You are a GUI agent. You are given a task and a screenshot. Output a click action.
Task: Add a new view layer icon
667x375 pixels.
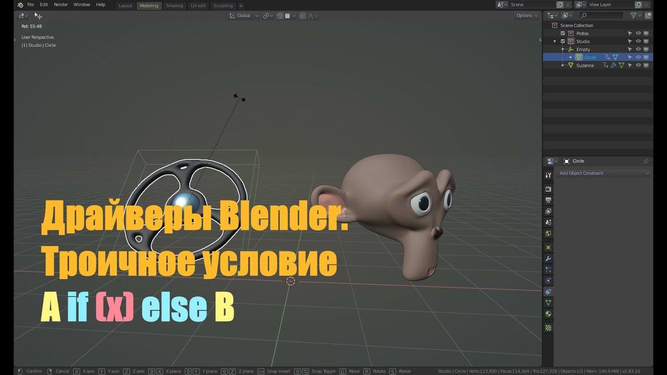tap(638, 5)
